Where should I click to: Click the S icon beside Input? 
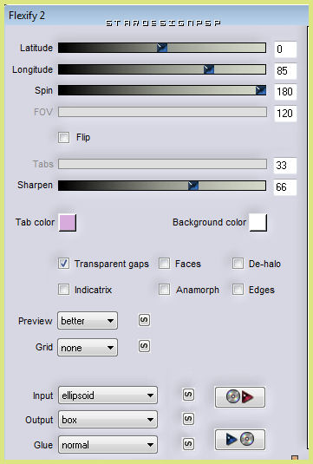pyautogui.click(x=188, y=395)
